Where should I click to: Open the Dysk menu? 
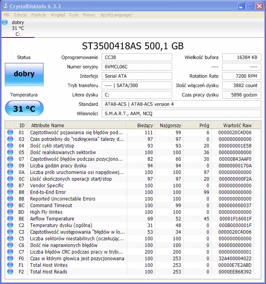coord(74,15)
